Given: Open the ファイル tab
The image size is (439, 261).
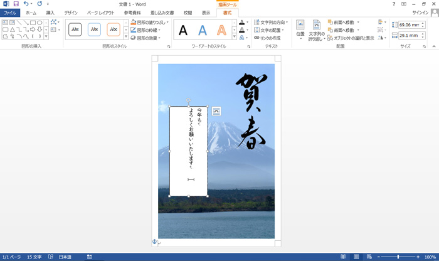Looking at the screenshot, I should point(10,13).
